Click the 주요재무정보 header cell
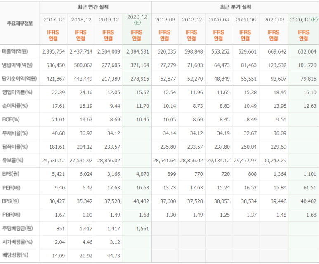Screen dimensions: 319x264 click(20, 23)
